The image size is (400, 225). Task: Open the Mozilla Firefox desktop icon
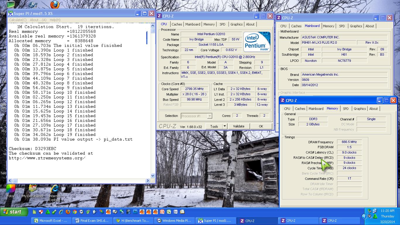pyautogui.click(x=55, y=5)
